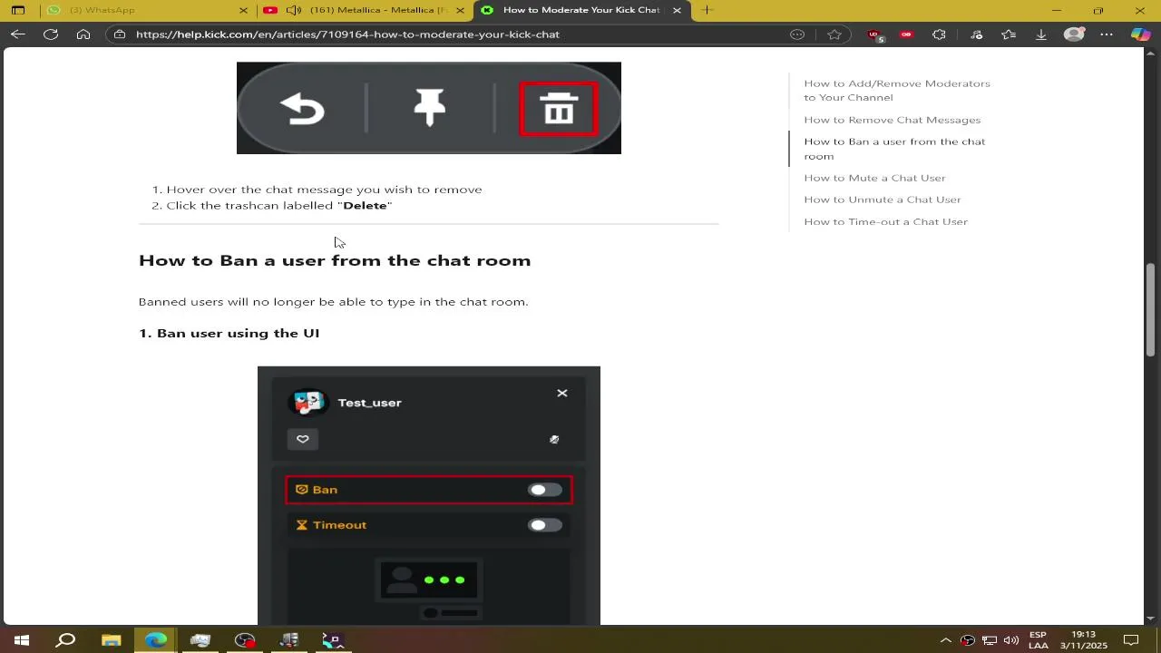Open the Settings and more ellipsis menu
The width and height of the screenshot is (1161, 653).
pos(1107,34)
